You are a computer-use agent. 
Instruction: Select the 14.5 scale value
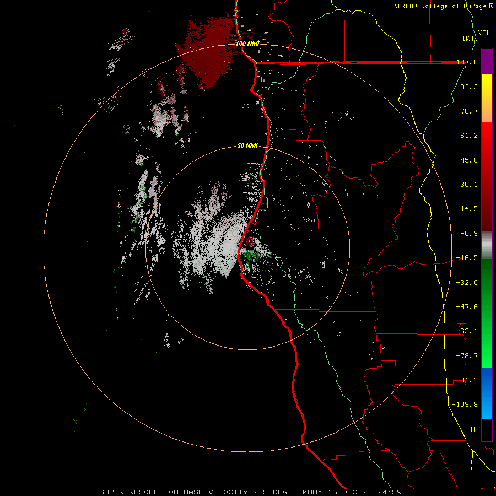point(469,209)
